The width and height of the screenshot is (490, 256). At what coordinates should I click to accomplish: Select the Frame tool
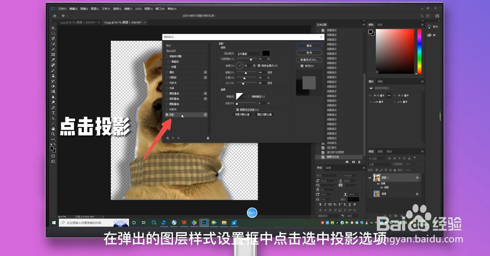coord(53,55)
